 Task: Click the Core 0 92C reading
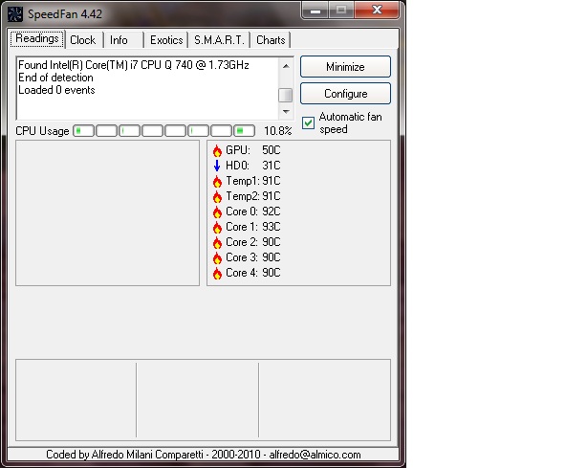pos(253,212)
